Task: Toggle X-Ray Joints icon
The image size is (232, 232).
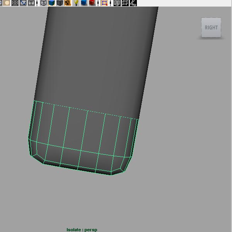Action: pyautogui.click(x=133, y=3)
